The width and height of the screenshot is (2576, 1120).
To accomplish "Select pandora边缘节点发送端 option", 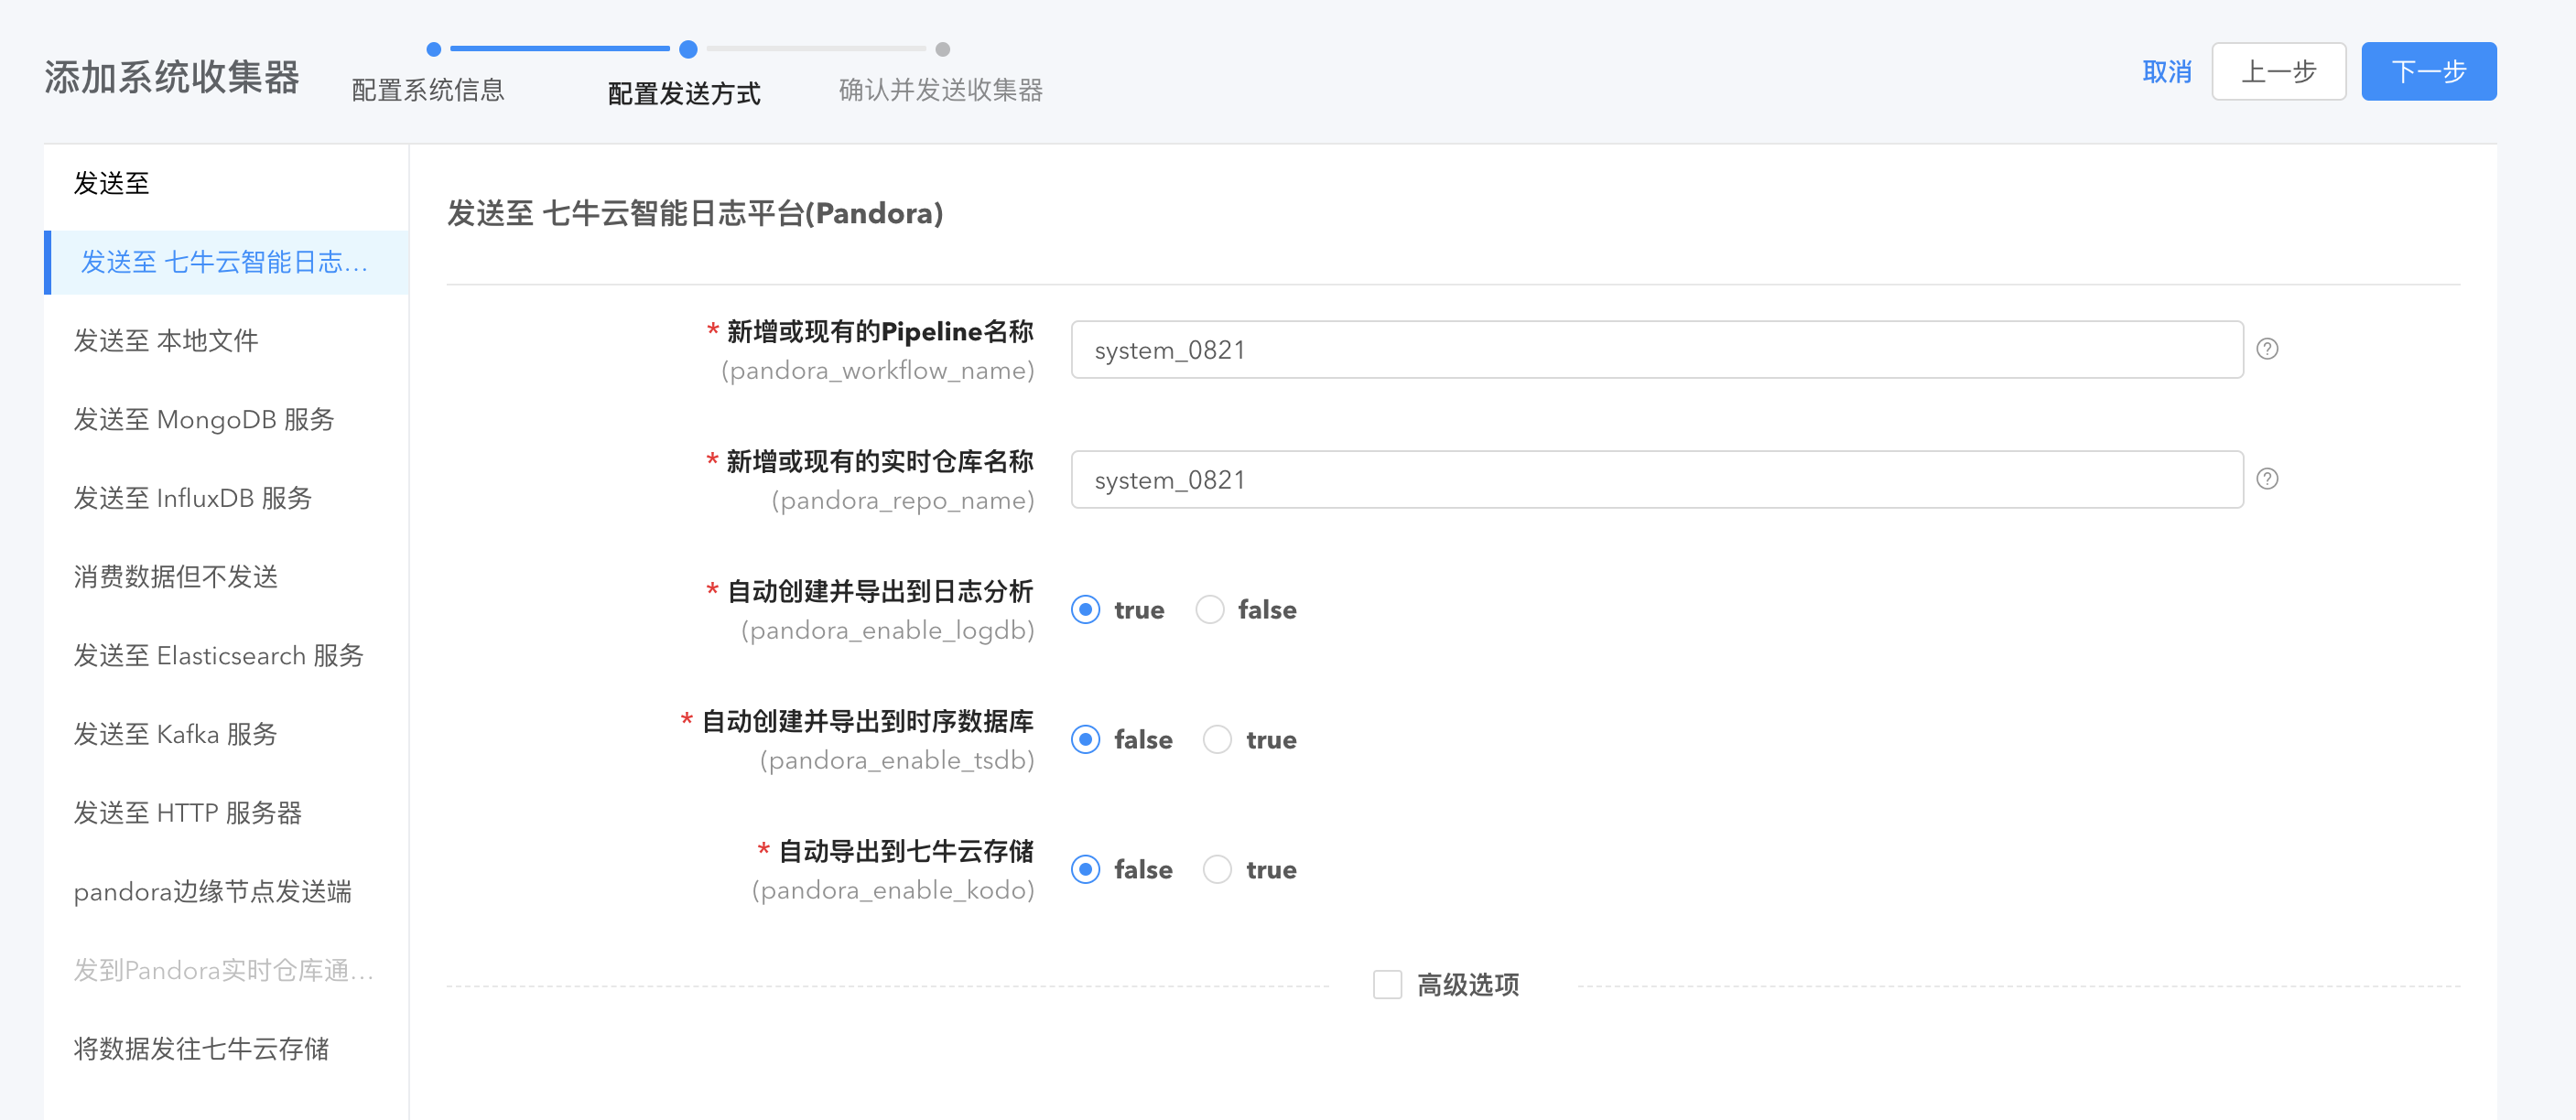I will 226,892.
